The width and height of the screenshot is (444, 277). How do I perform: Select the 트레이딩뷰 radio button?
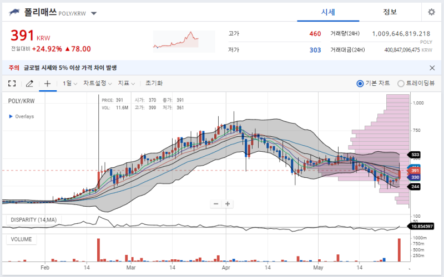[x=401, y=84]
